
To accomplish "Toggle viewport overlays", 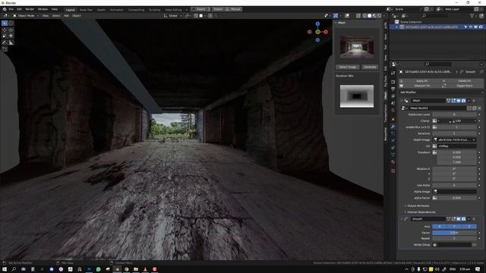I will coord(347,15).
